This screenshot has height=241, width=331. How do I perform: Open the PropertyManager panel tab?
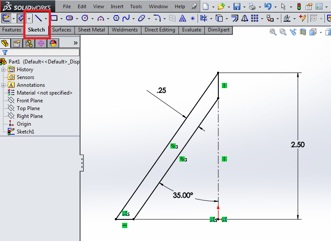pos(17,43)
